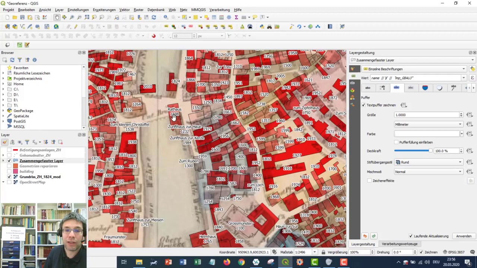Image resolution: width=477 pixels, height=268 pixels.
Task: Open the text annotation toolbar icon
Action: click(262, 17)
